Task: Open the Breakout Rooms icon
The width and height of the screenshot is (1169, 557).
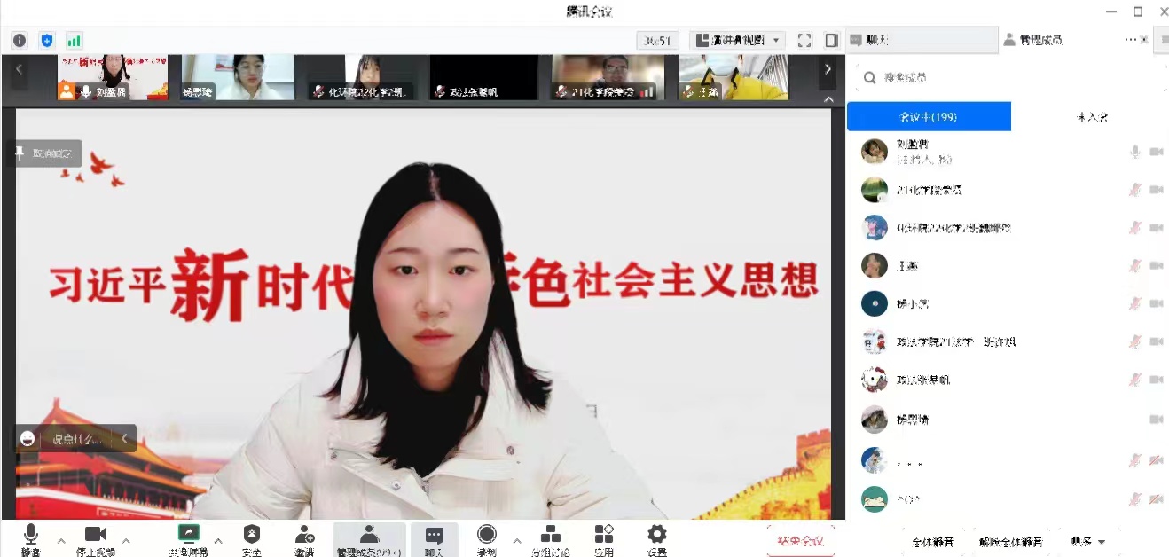Action: click(x=551, y=535)
